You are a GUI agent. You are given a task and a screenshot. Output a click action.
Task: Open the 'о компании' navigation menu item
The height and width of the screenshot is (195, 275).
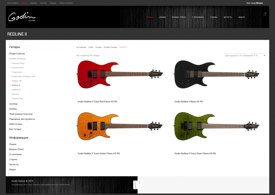[x=198, y=17]
